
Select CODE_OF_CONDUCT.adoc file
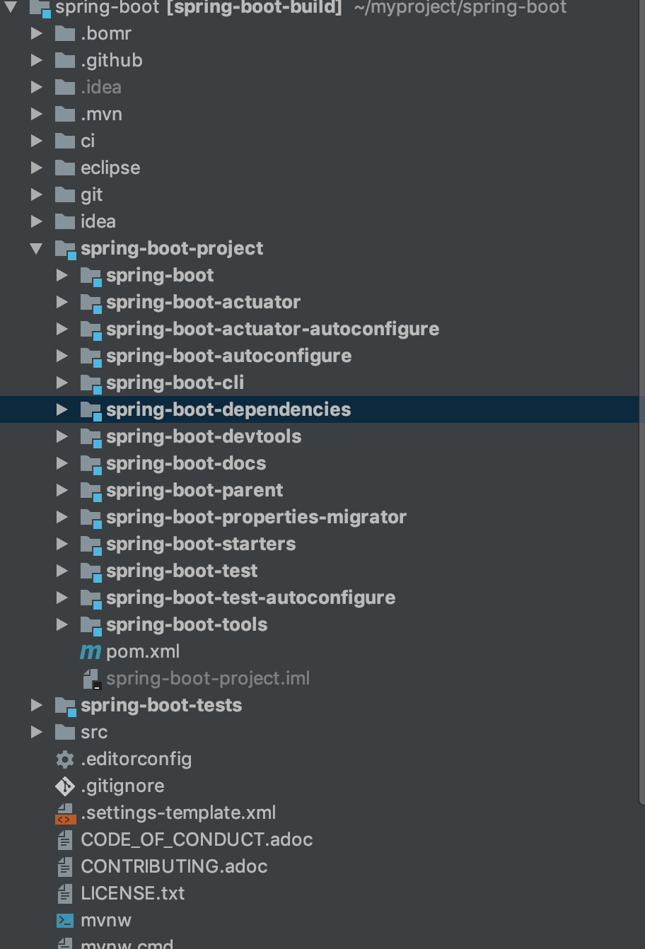coord(197,839)
